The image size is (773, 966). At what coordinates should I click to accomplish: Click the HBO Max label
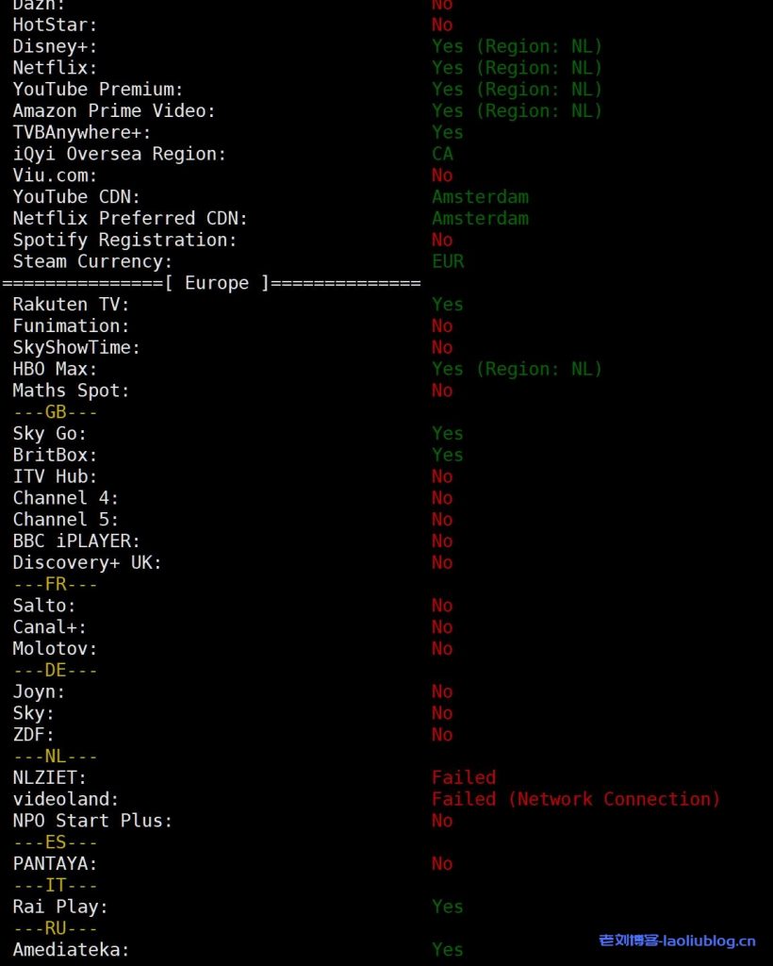[55, 369]
